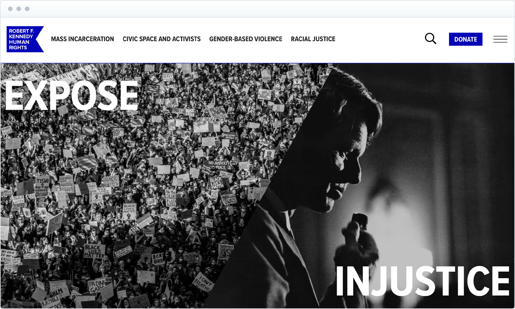Open search with the magnifying glass icon
515x309 pixels.
(x=430, y=39)
